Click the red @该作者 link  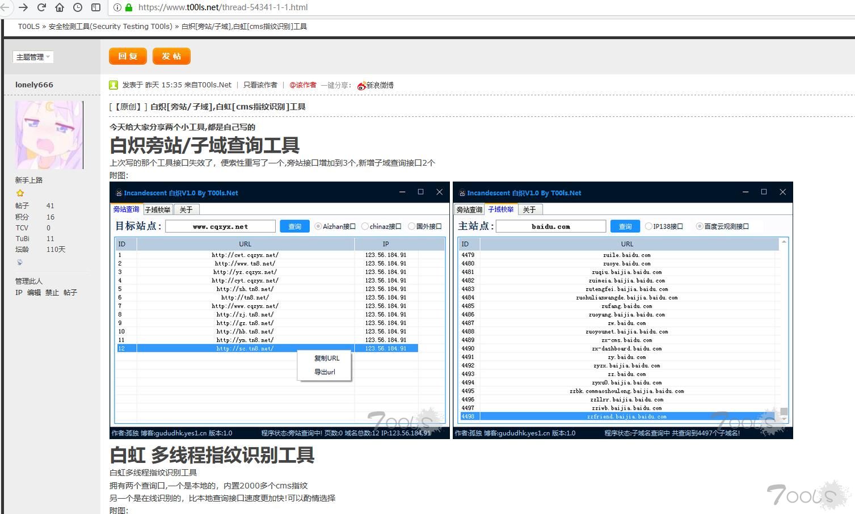pos(303,85)
